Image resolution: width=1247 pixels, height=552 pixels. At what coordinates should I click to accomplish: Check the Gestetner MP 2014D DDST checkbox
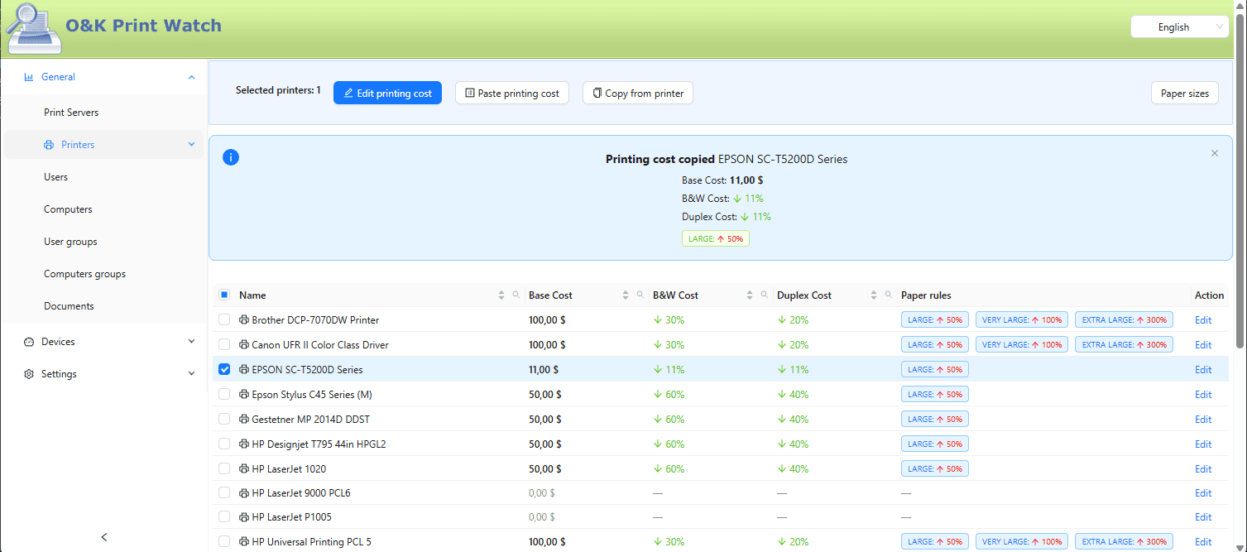click(x=224, y=419)
